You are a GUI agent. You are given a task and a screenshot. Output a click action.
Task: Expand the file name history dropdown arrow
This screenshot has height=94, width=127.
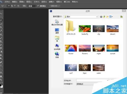click(x=108, y=80)
